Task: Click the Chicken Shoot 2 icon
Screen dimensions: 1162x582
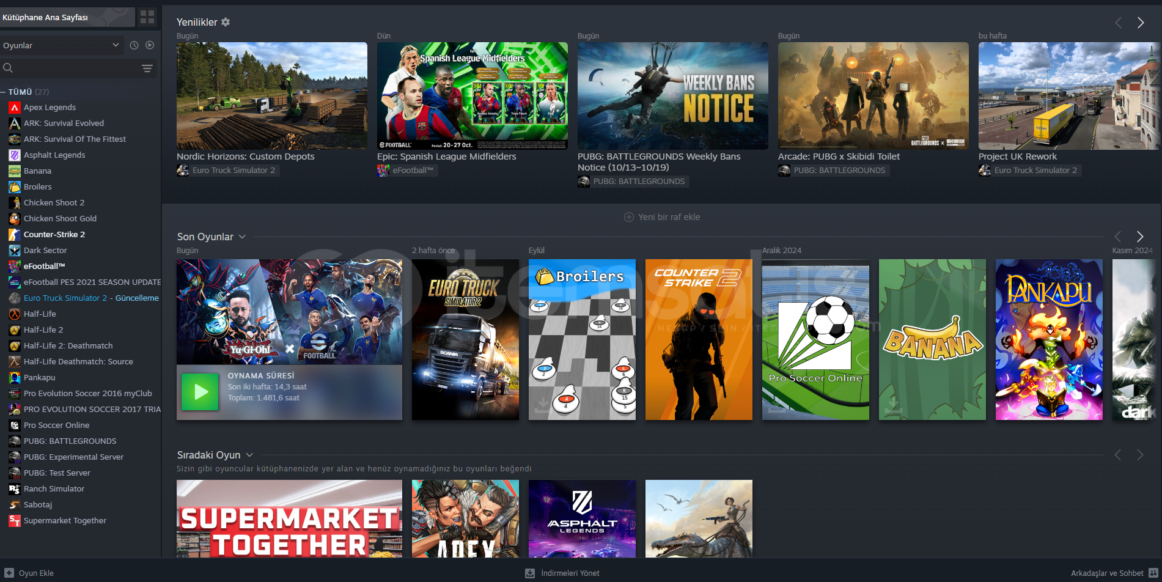Action: tap(15, 203)
